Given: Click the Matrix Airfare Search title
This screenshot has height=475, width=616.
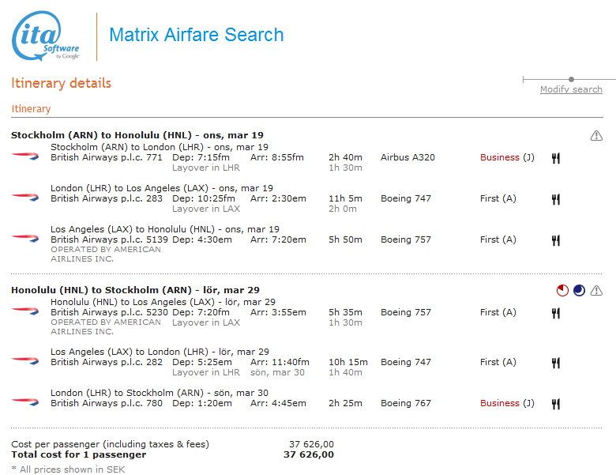Looking at the screenshot, I should pos(196,36).
